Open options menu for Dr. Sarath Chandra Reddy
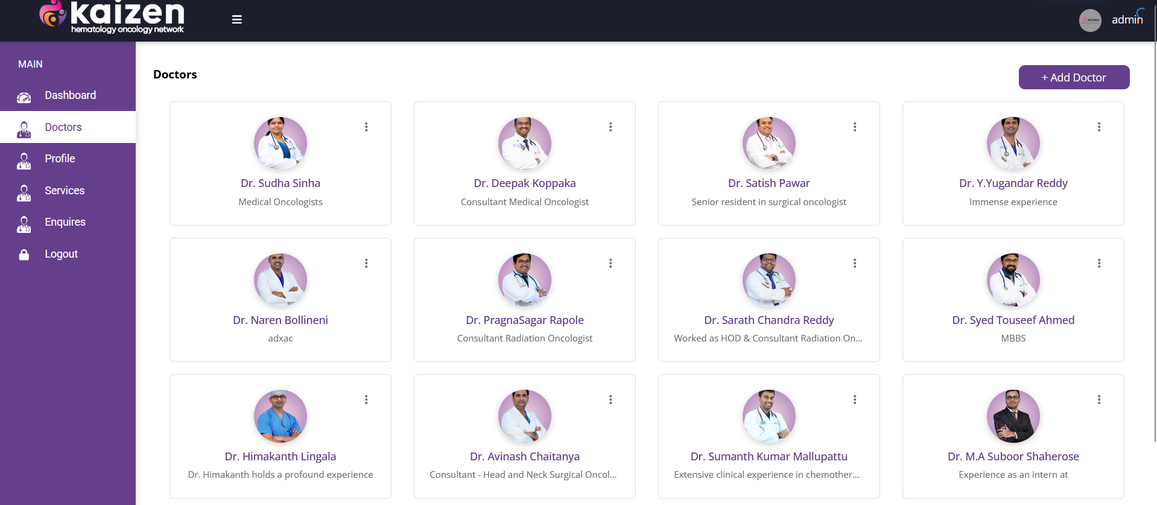The height and width of the screenshot is (505, 1157). click(x=855, y=263)
